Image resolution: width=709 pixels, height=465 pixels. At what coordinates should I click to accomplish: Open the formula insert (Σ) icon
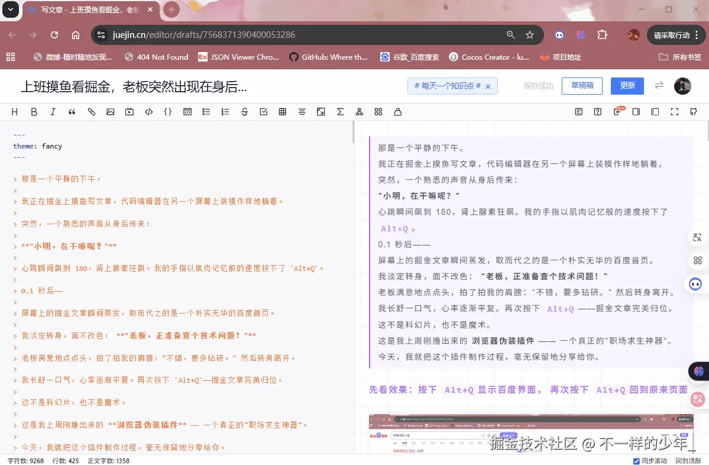point(340,111)
